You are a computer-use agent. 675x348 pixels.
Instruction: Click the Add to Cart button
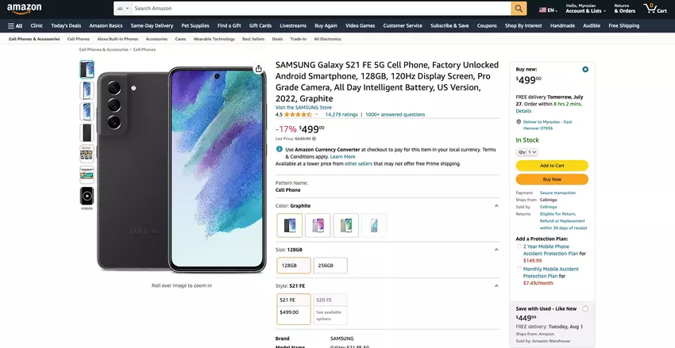552,166
